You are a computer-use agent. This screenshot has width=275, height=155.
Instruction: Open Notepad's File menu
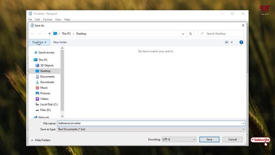30,19
